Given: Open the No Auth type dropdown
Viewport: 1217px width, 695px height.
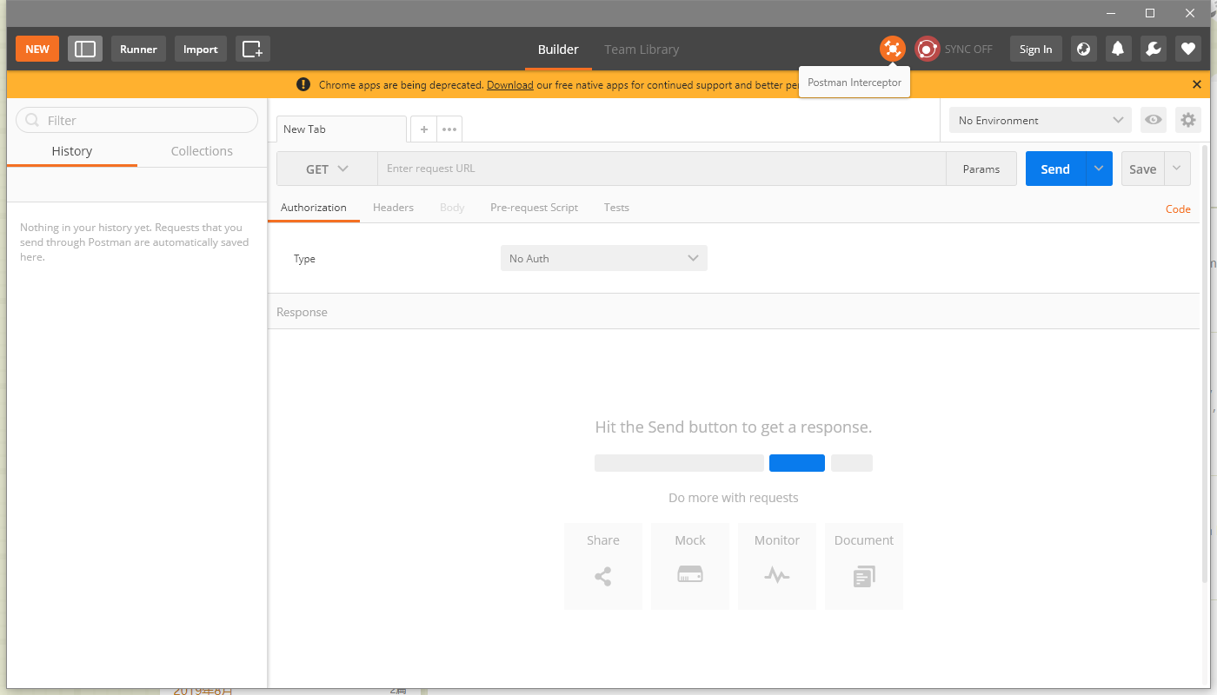Looking at the screenshot, I should click(x=604, y=258).
